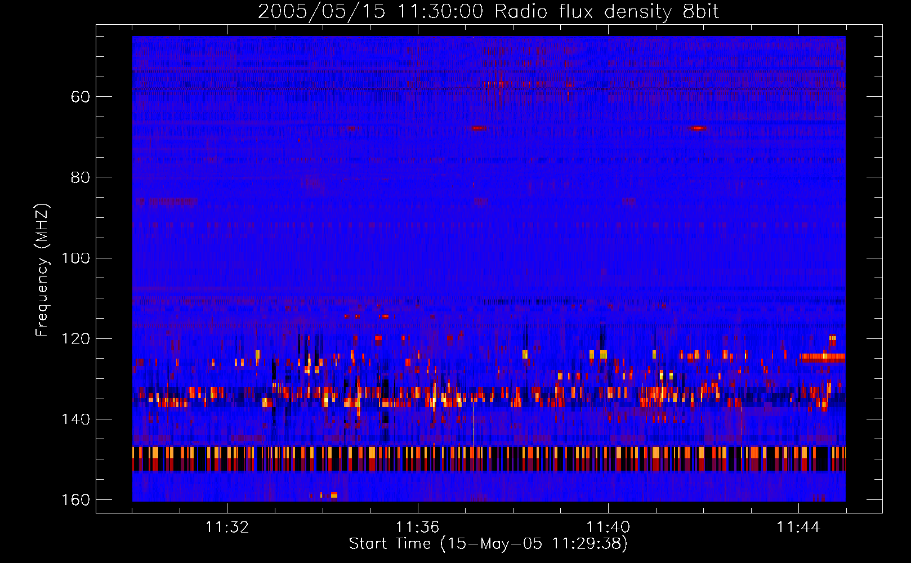Click the 60 frequency tick label
This screenshot has height=563, width=911.
81,97
